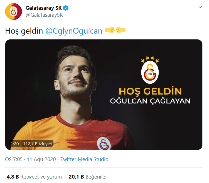Image resolution: width=209 pixels, height=183 pixels.
Task: Visit the @GalatasaraySK handle link
Action: pyautogui.click(x=44, y=15)
